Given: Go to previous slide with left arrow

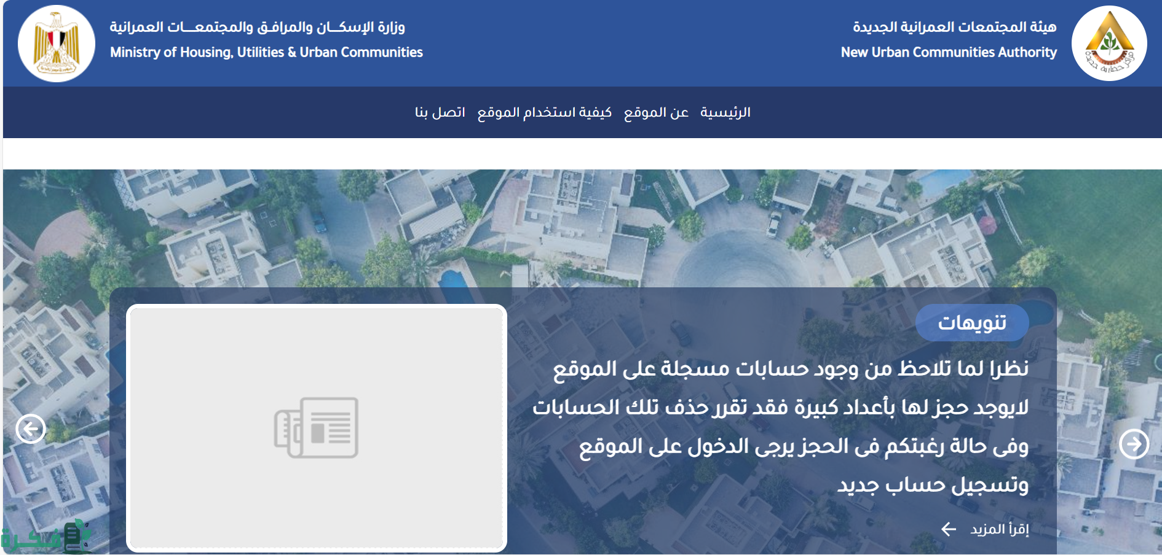Looking at the screenshot, I should pos(31,429).
